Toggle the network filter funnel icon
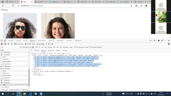This screenshot has height=96, width=171. 8,44
